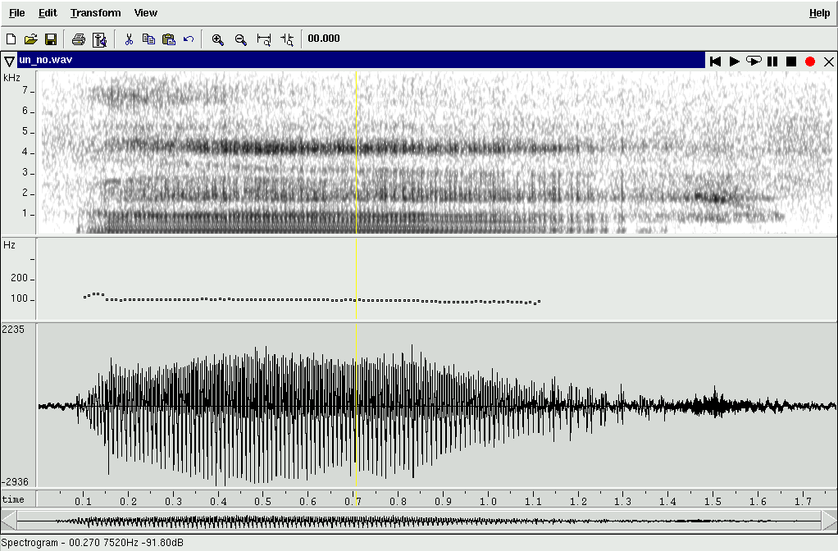The image size is (838, 551).
Task: Paste using the clipboard icon
Action: click(x=169, y=39)
